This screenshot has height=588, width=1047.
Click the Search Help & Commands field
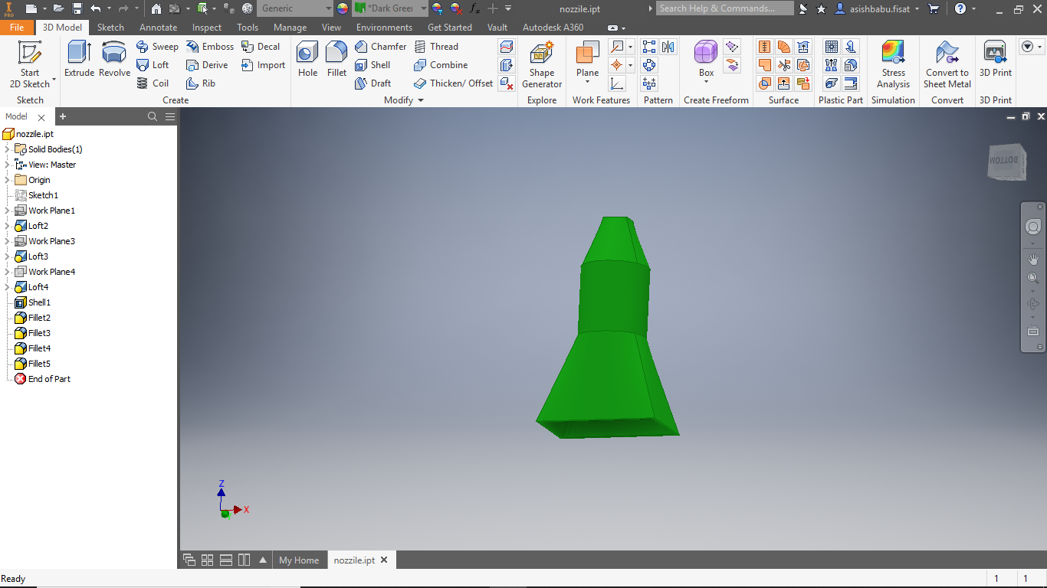(x=725, y=8)
